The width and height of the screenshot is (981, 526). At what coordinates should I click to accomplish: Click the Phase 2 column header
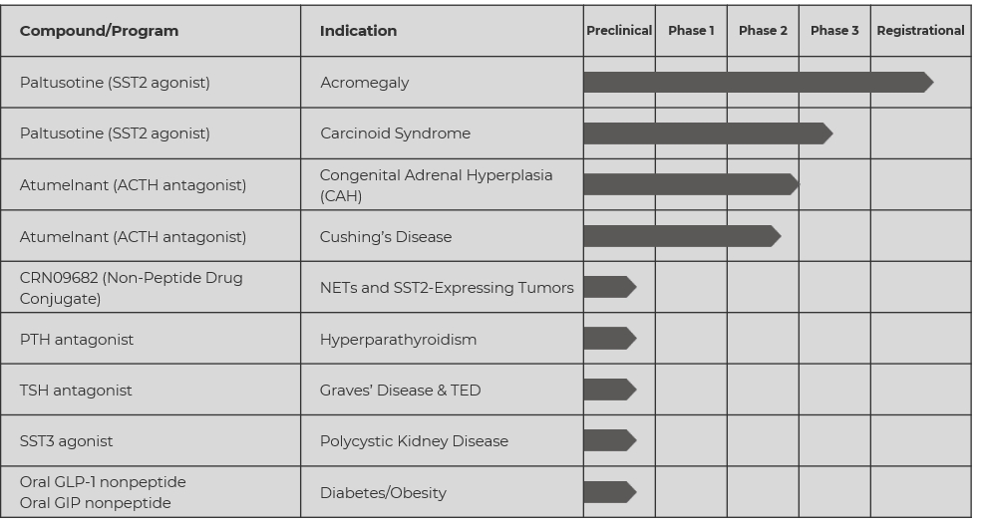point(763,31)
